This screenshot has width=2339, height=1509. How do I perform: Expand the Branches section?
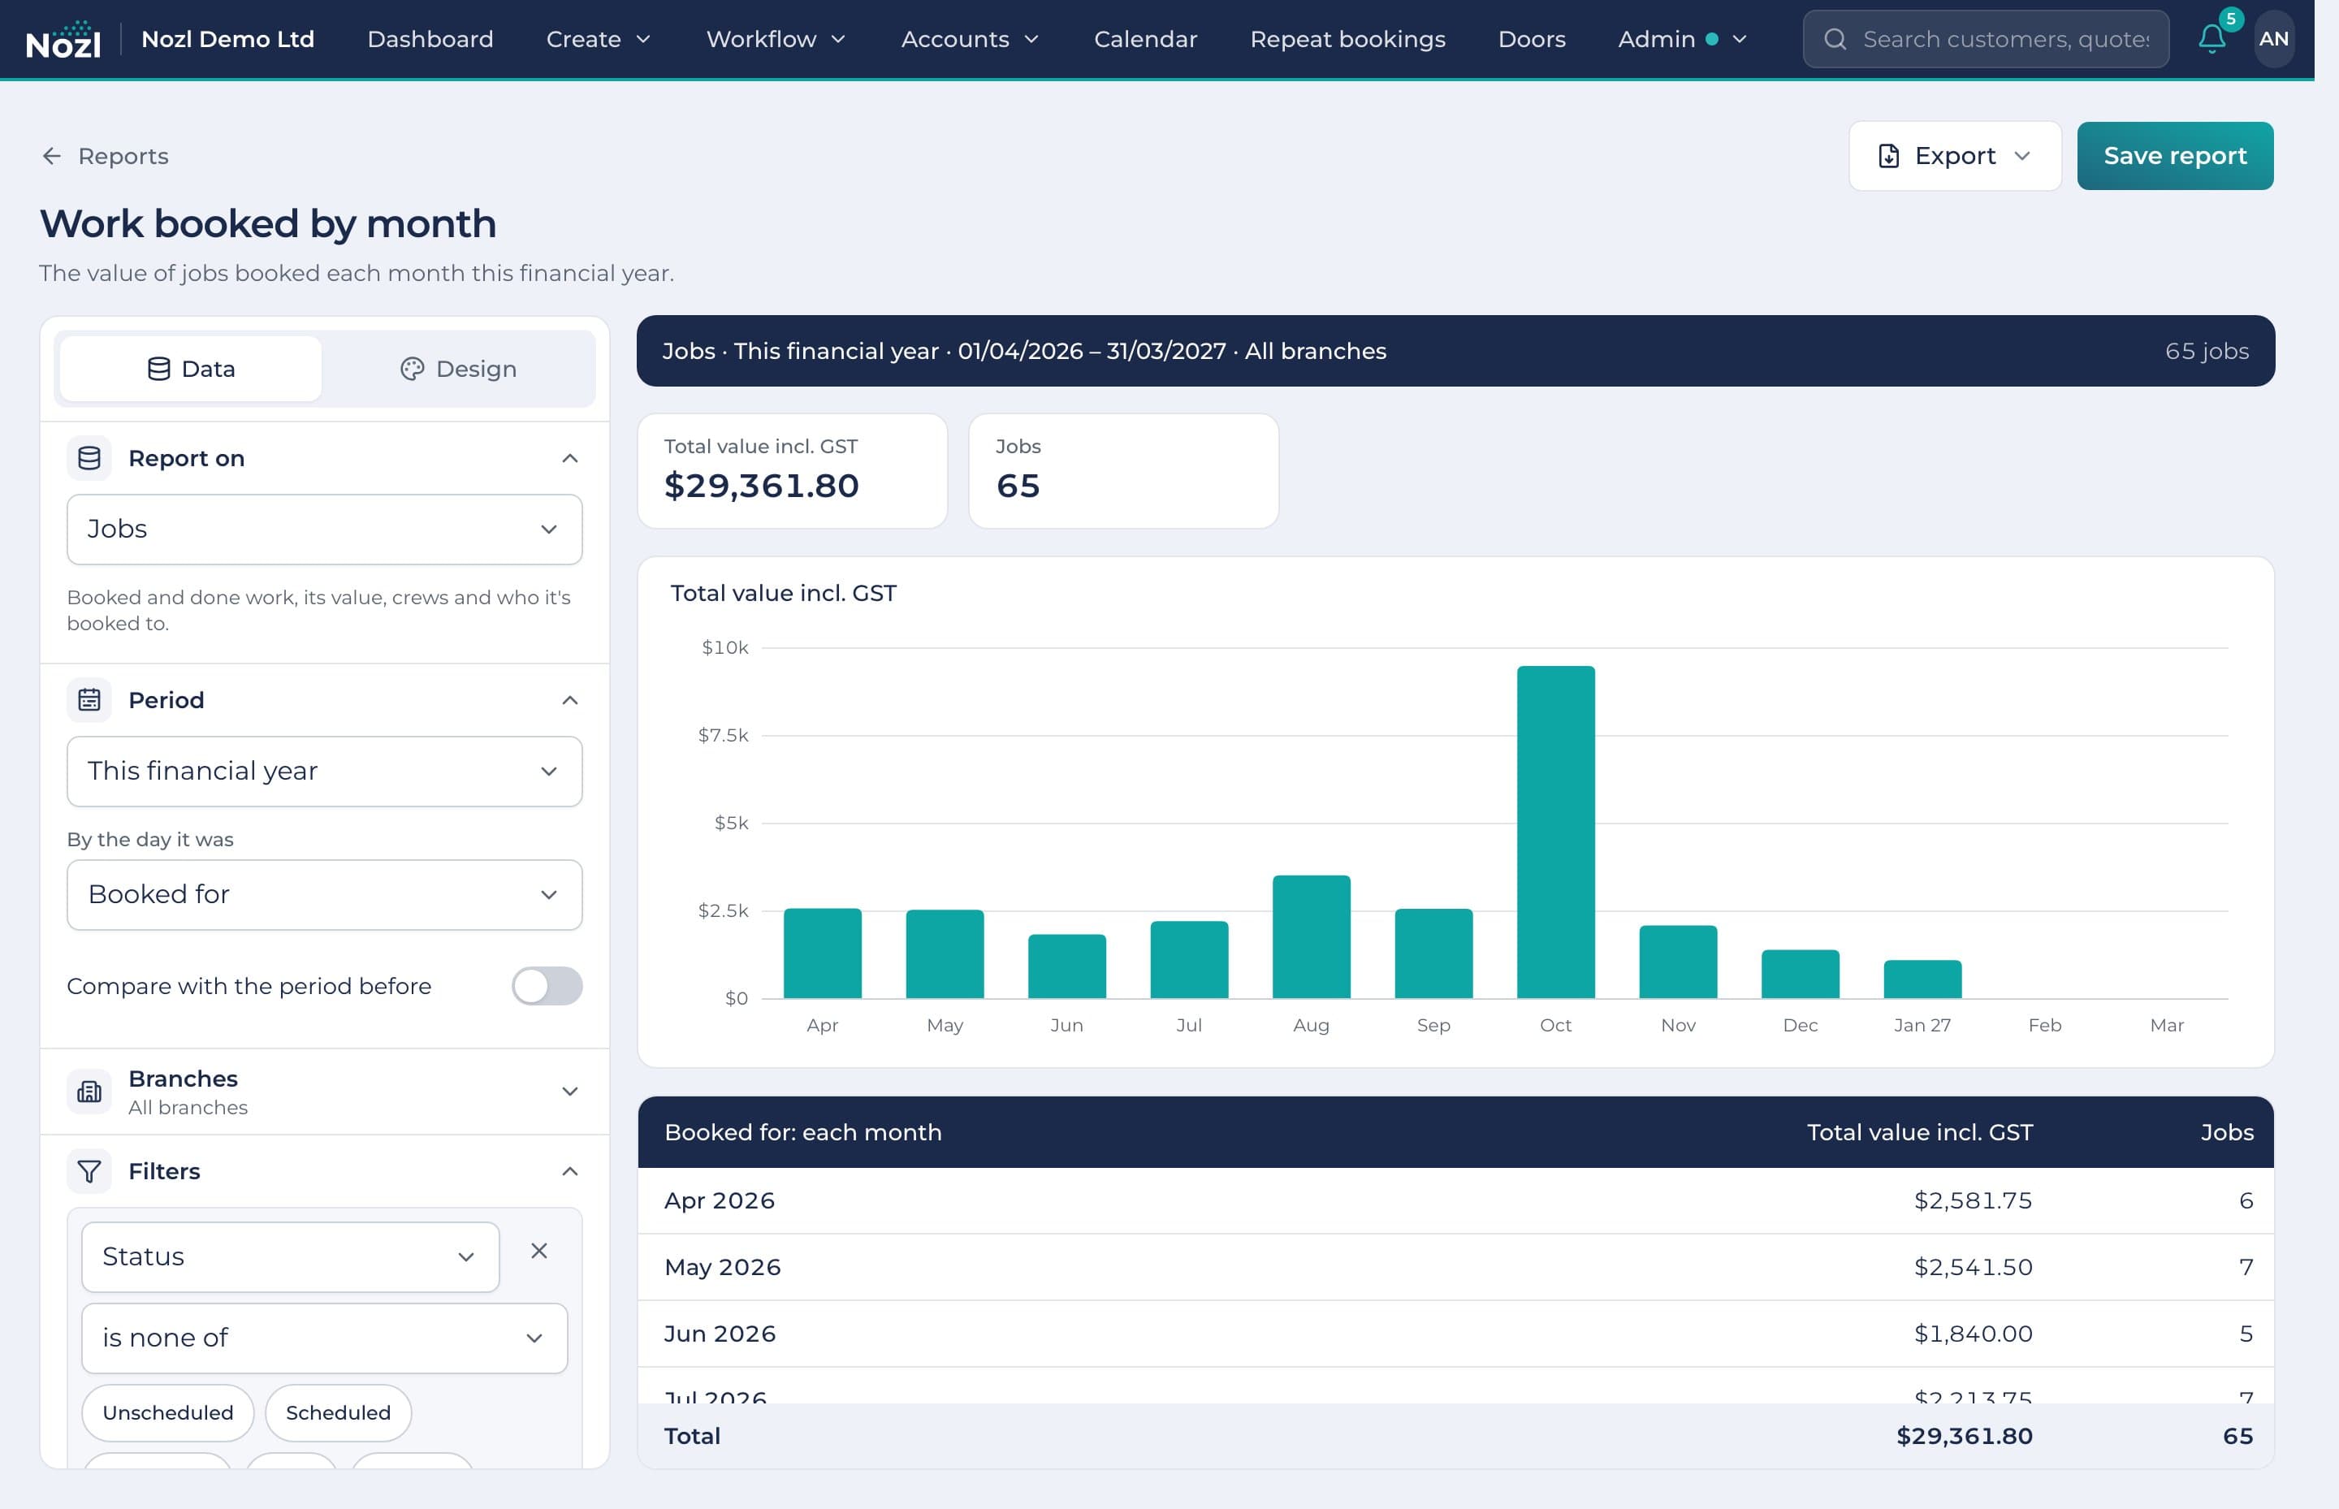(324, 1092)
